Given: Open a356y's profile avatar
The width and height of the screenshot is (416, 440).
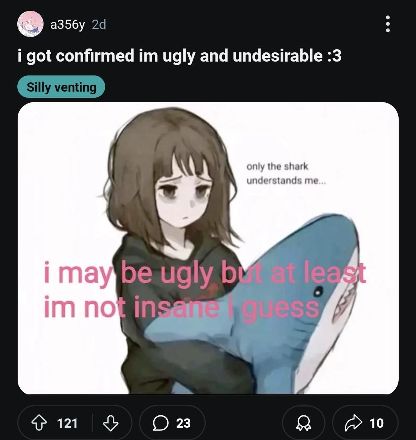Looking at the screenshot, I should click(30, 24).
